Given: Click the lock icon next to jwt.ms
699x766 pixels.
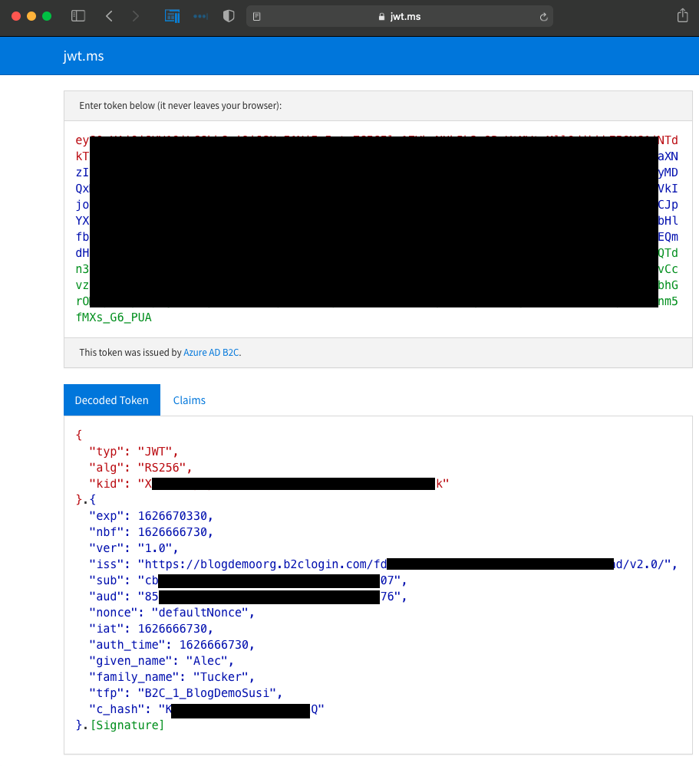Looking at the screenshot, I should point(382,17).
